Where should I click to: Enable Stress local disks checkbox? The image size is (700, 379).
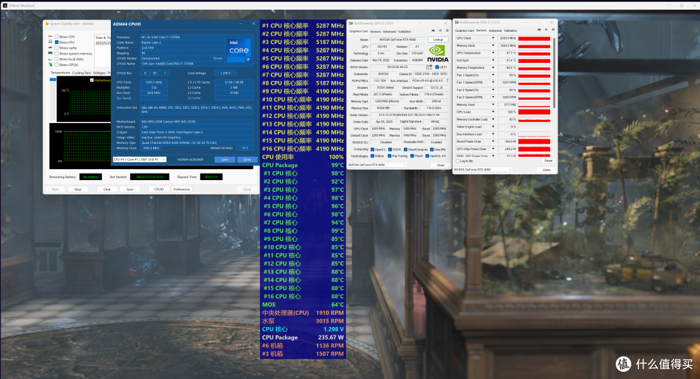(x=56, y=59)
